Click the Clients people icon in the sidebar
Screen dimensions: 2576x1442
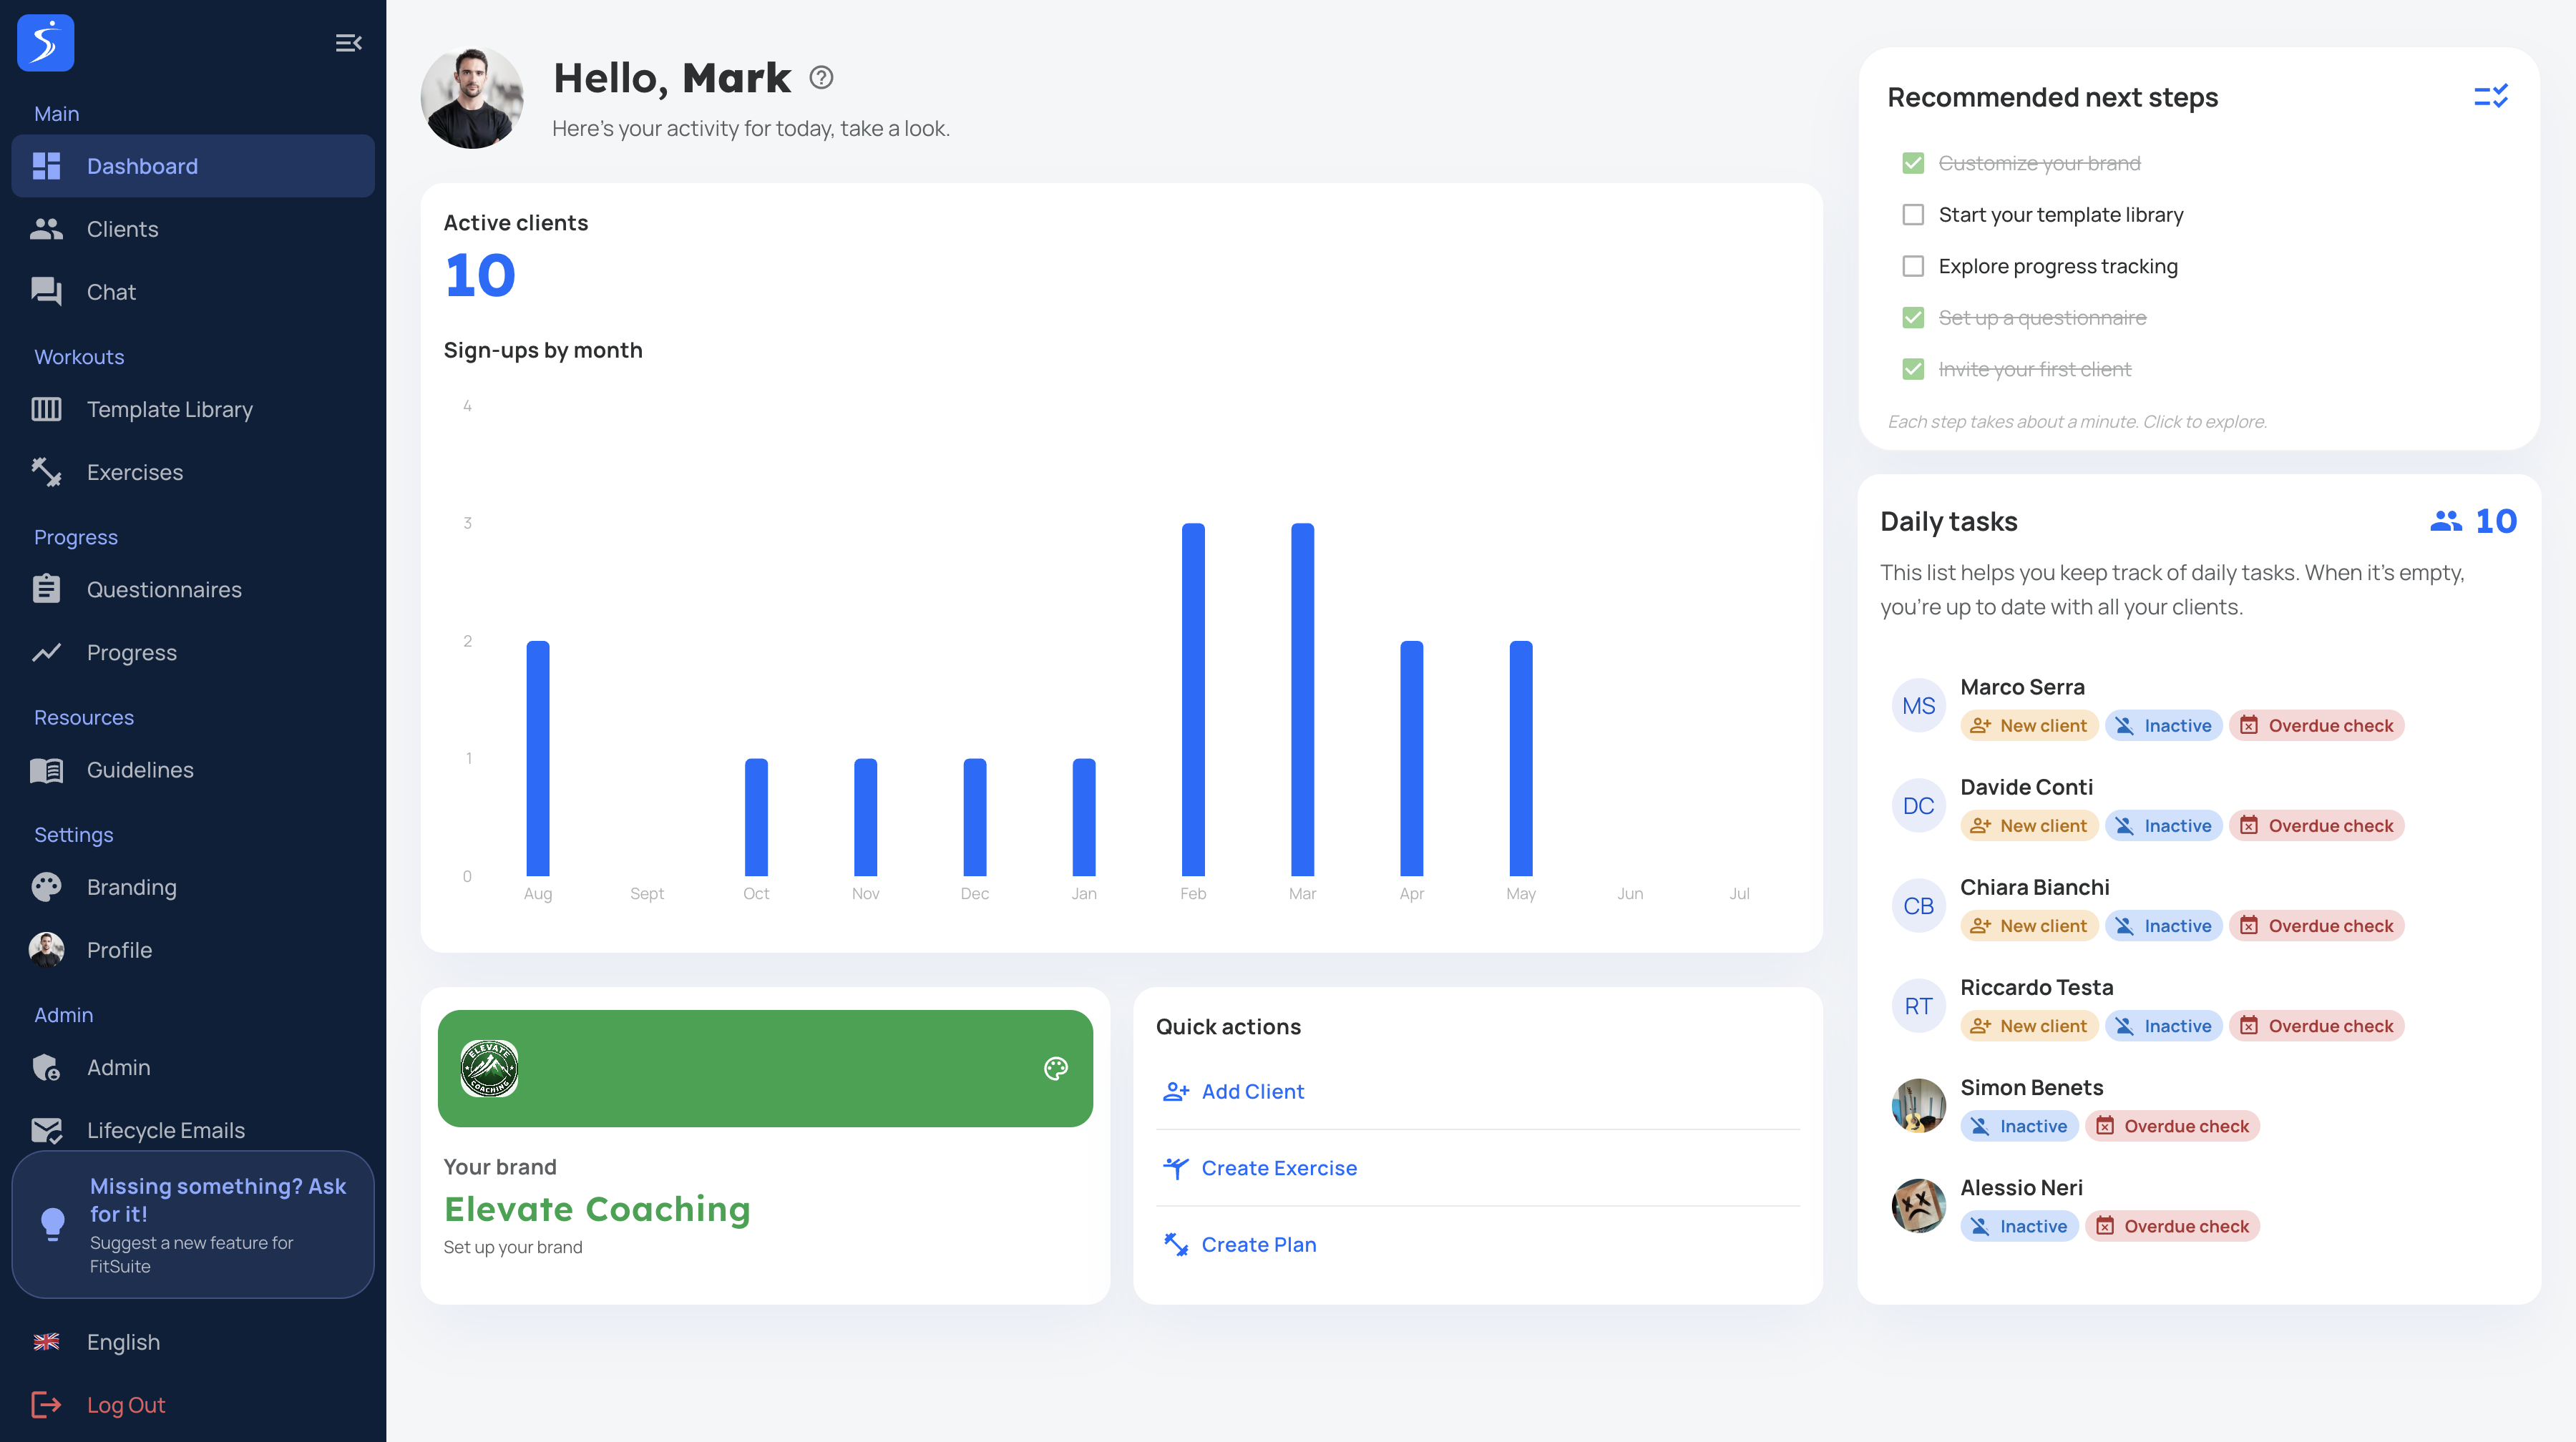coord(46,229)
